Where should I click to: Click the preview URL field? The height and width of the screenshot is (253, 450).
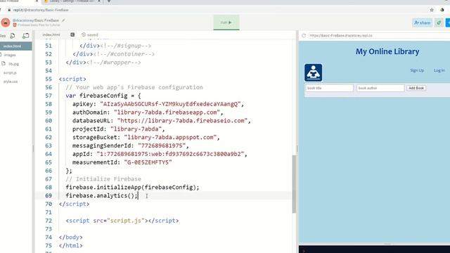tap(380, 36)
